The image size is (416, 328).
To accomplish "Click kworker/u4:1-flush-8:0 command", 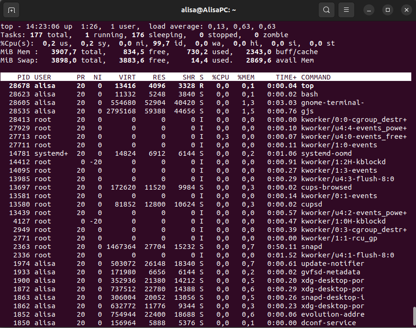I will [348, 255].
